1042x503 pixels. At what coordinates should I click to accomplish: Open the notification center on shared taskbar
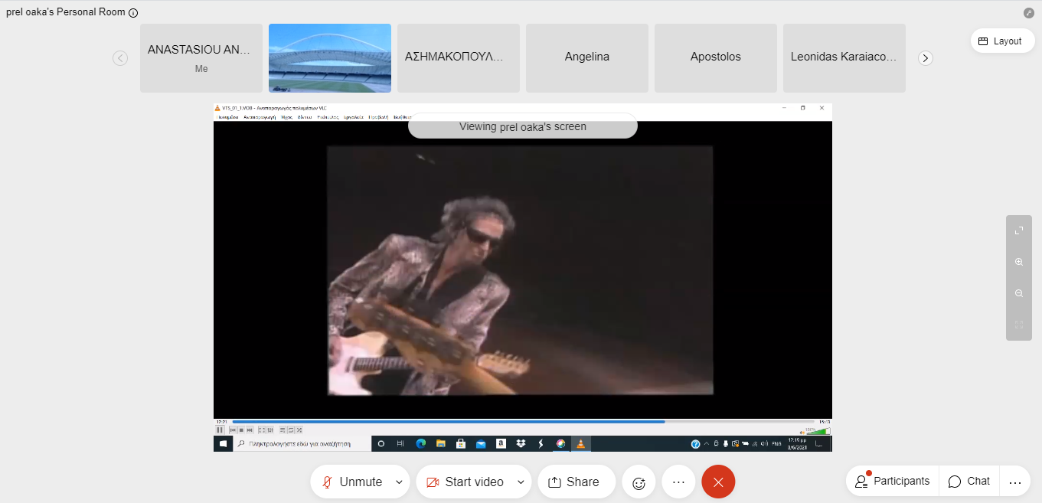pos(818,444)
